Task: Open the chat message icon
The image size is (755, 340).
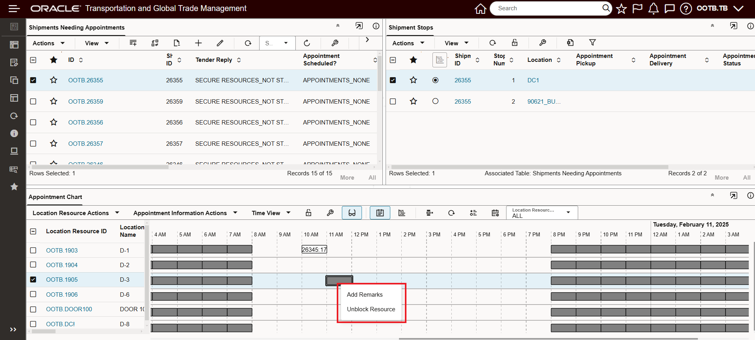Action: point(670,8)
